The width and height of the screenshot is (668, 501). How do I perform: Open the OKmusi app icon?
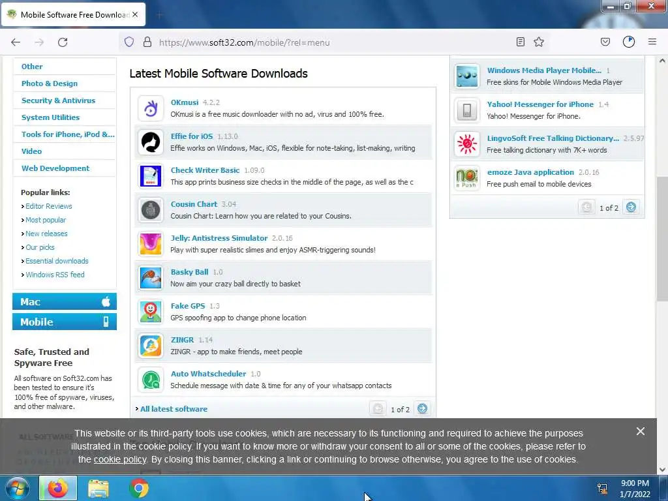151,108
